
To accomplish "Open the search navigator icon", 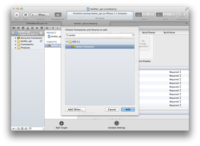I will (23, 28).
